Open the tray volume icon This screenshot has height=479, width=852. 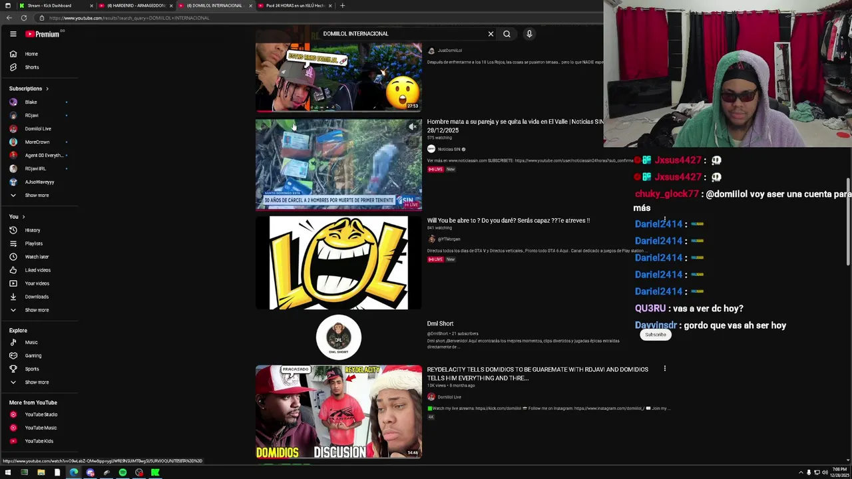(x=825, y=472)
